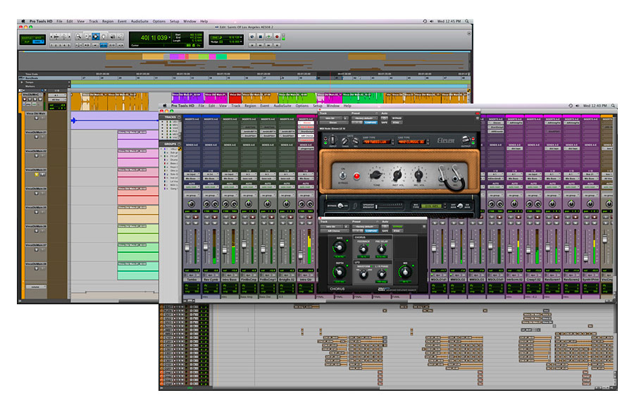This screenshot has height=412, width=634.
Task: Click the Online transport button
Action: point(252,37)
